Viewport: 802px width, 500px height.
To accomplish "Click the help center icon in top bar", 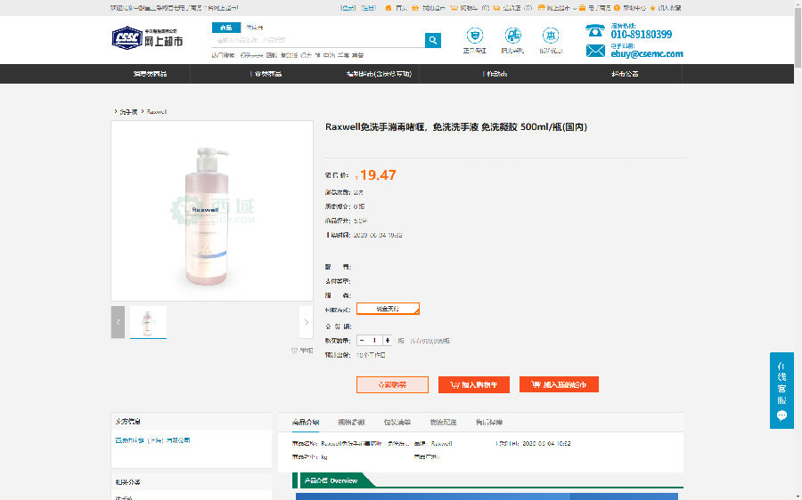I will pyautogui.click(x=618, y=8).
